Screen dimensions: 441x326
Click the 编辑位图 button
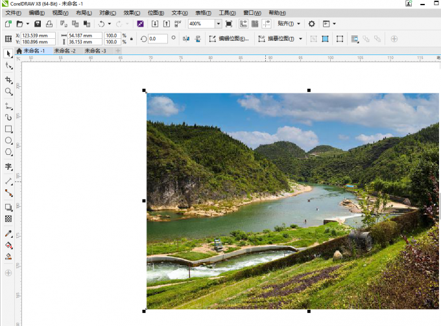230,39
